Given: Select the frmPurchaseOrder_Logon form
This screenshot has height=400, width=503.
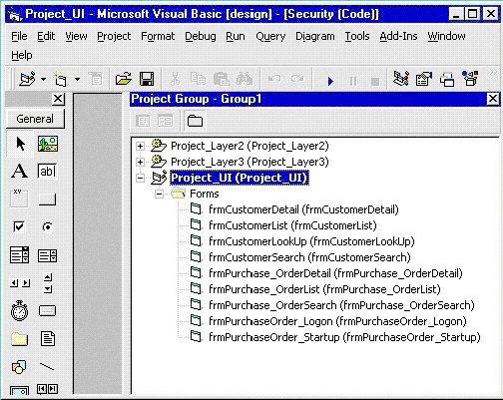Looking at the screenshot, I should [x=337, y=321].
